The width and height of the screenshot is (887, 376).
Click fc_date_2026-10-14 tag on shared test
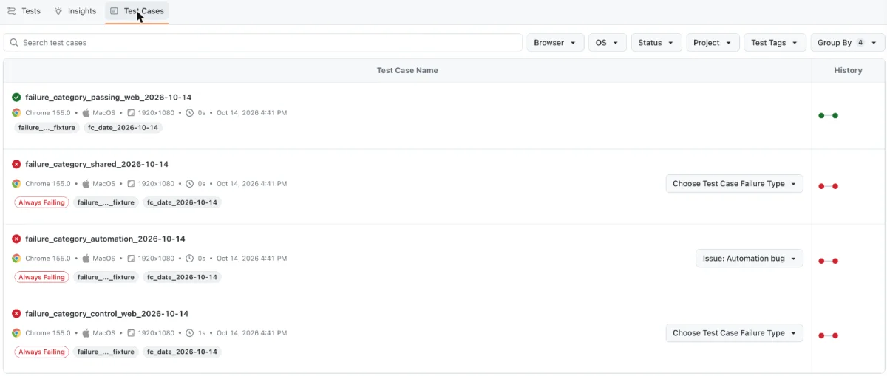point(182,202)
